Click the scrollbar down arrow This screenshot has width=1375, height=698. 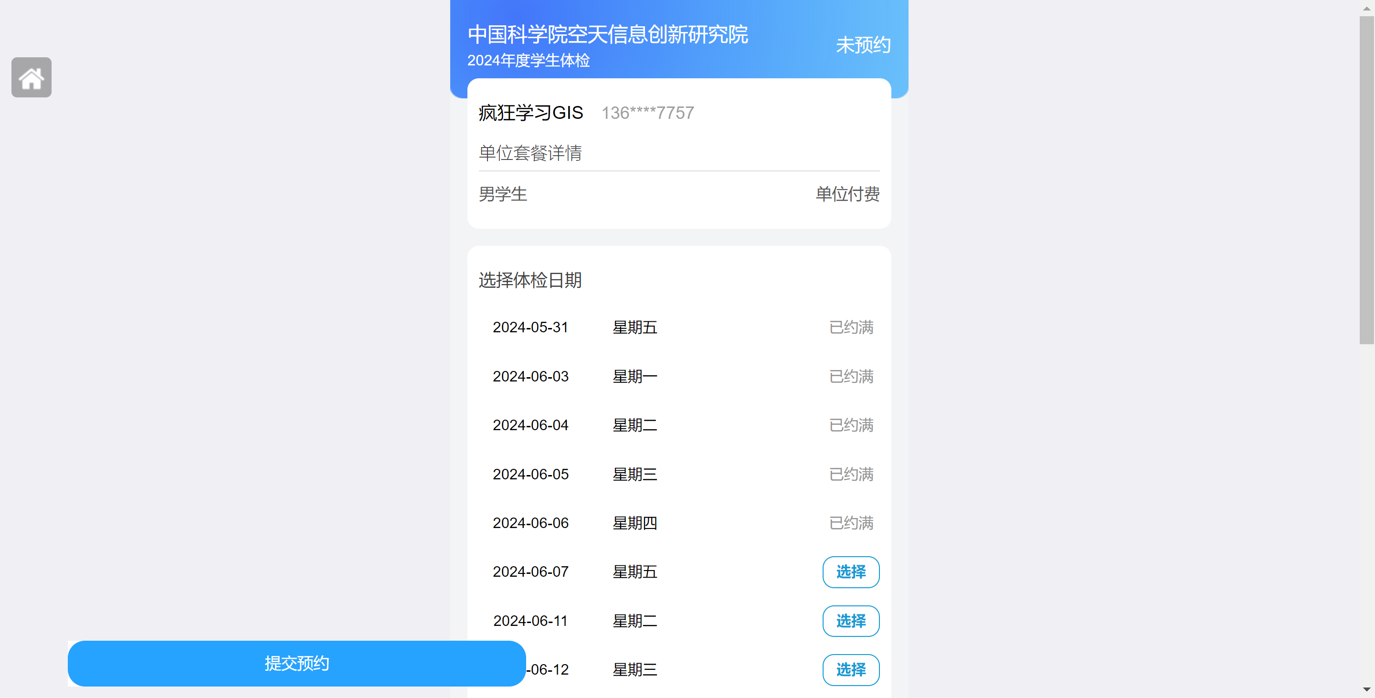pos(1366,690)
